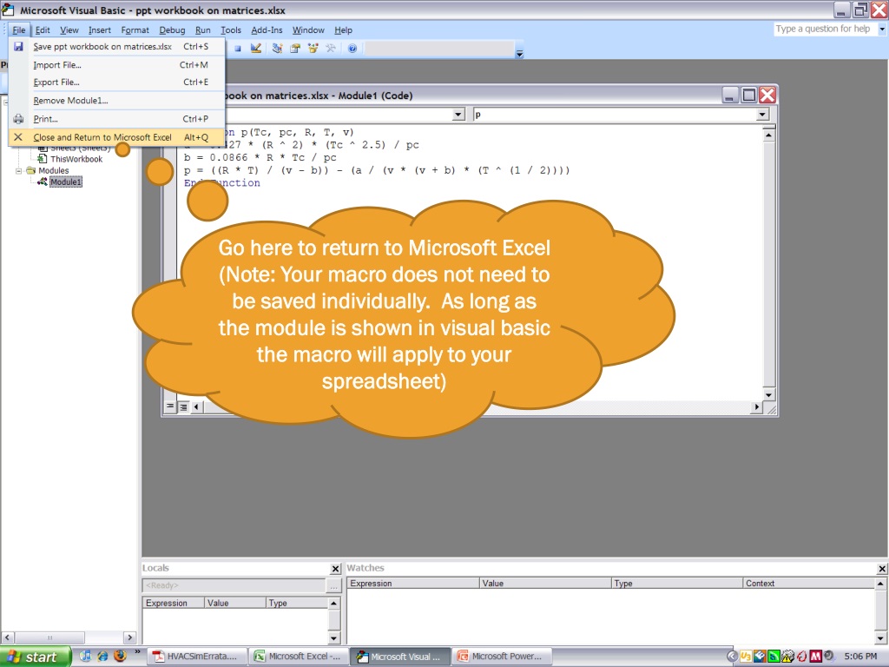This screenshot has width=889, height=667.
Task: Open the Run menu
Action: click(x=202, y=30)
